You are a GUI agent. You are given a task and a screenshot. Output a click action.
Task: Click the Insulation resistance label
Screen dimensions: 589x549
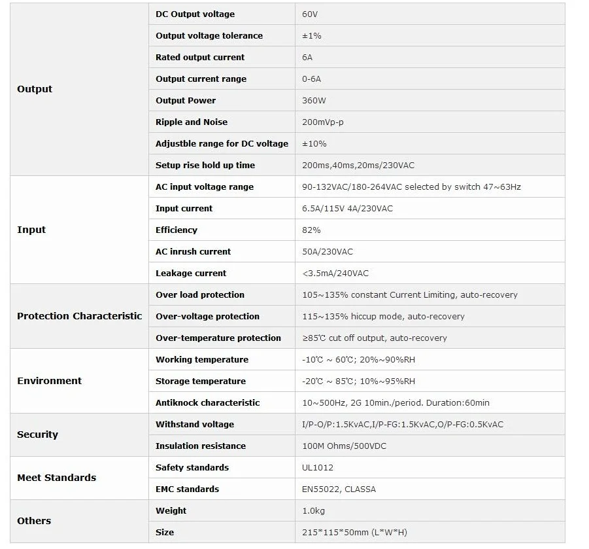[x=201, y=446]
